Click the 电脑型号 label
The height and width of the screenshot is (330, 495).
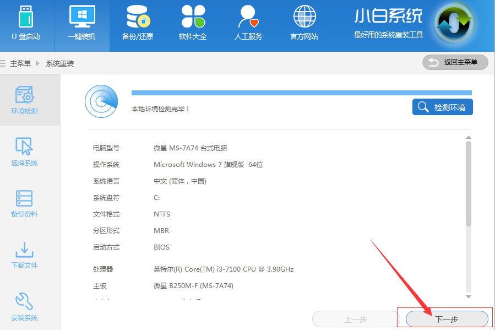(x=106, y=148)
